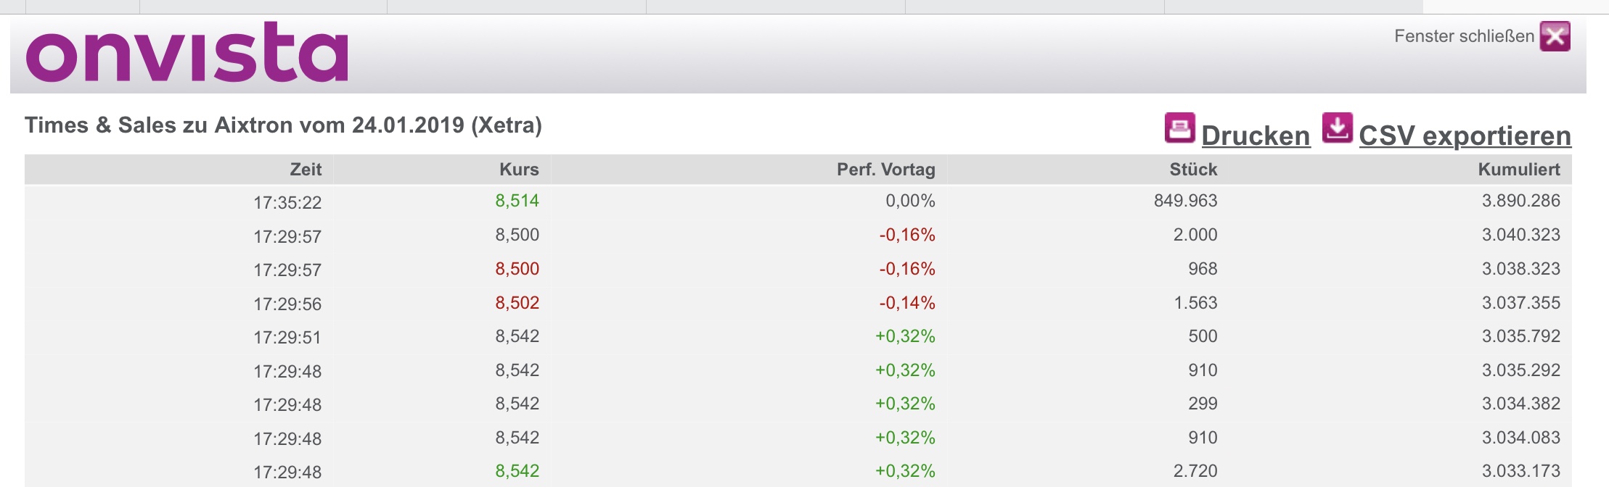
Task: Click the pink X close-window icon
Action: 1555,36
